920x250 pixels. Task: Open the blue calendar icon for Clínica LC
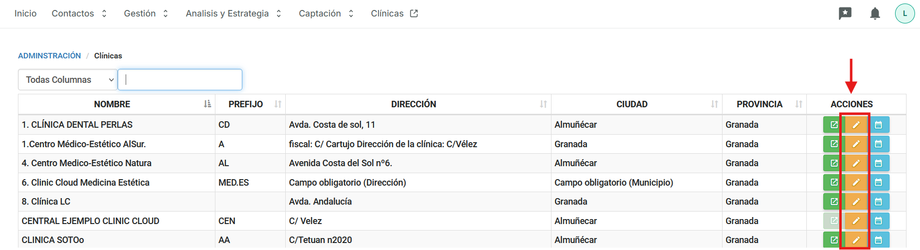(879, 202)
